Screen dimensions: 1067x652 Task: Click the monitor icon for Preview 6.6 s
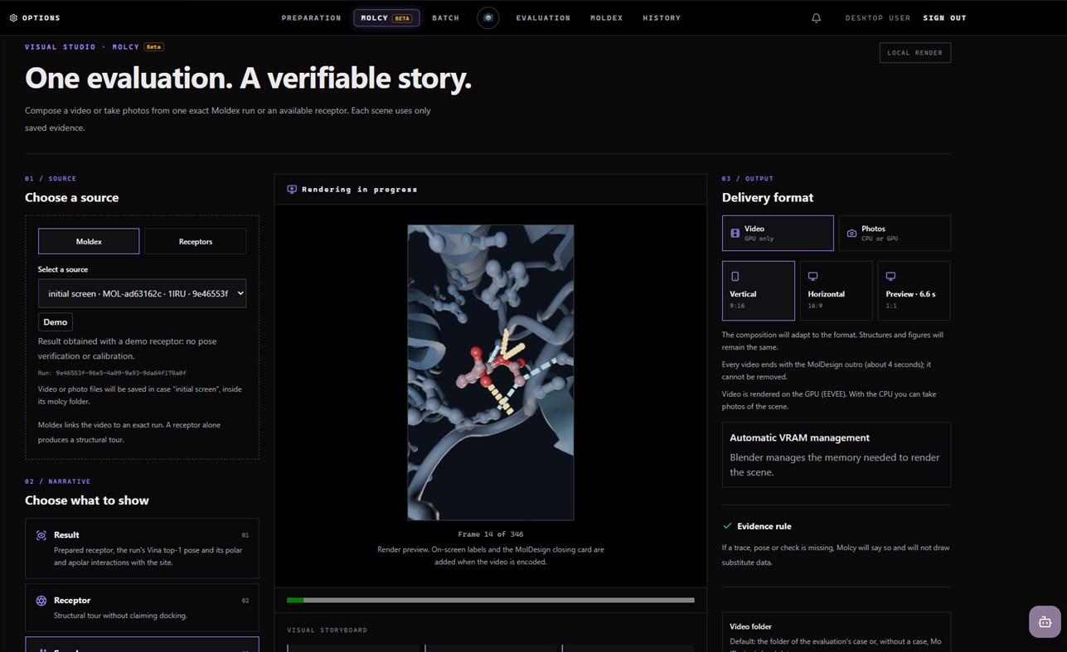(890, 276)
